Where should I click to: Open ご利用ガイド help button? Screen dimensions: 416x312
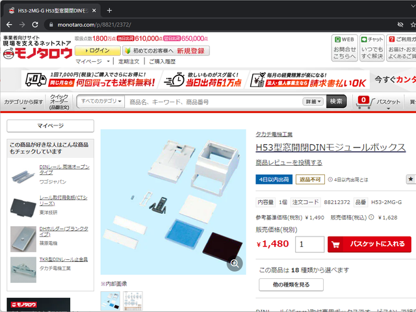click(402, 48)
